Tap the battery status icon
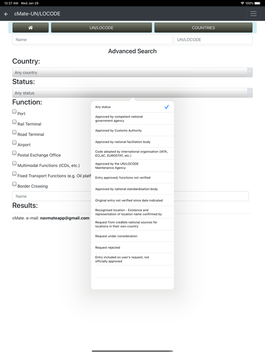 click(x=258, y=3)
